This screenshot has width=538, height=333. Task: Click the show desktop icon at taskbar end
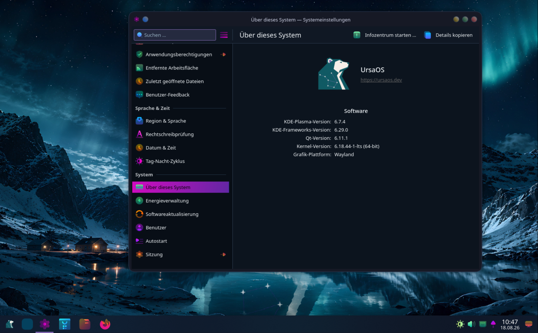(529, 324)
